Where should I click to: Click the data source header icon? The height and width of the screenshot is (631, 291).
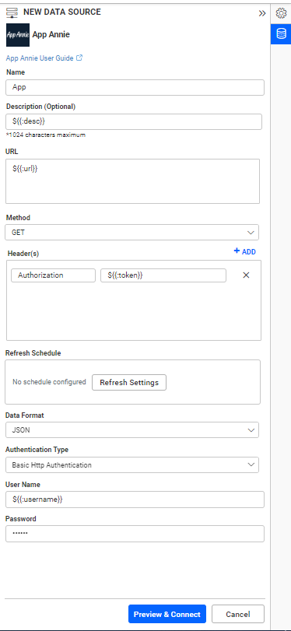[12, 12]
